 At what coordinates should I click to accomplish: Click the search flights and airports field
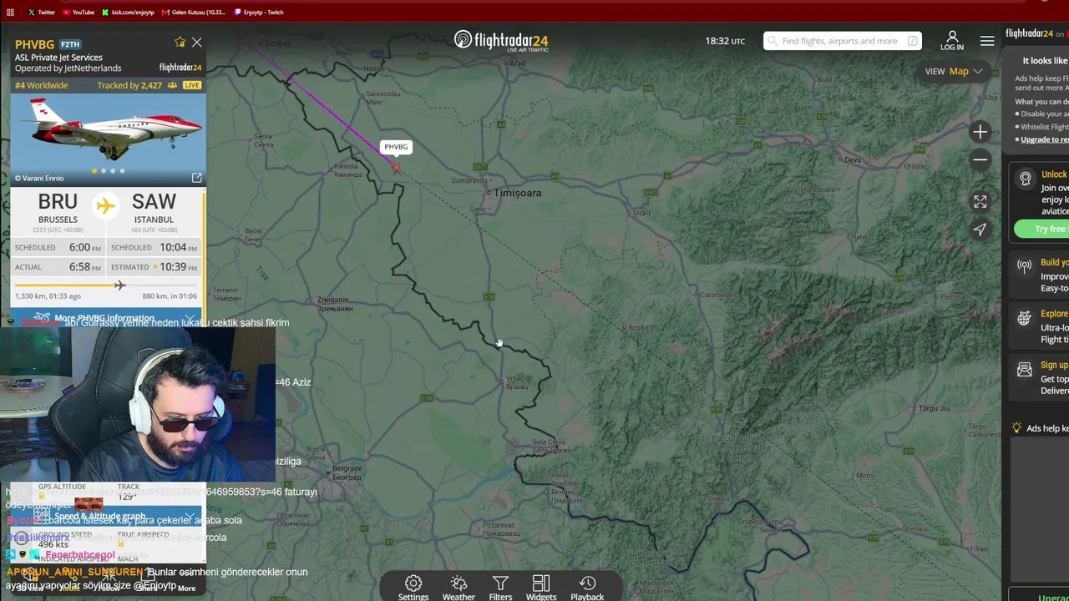tap(843, 41)
